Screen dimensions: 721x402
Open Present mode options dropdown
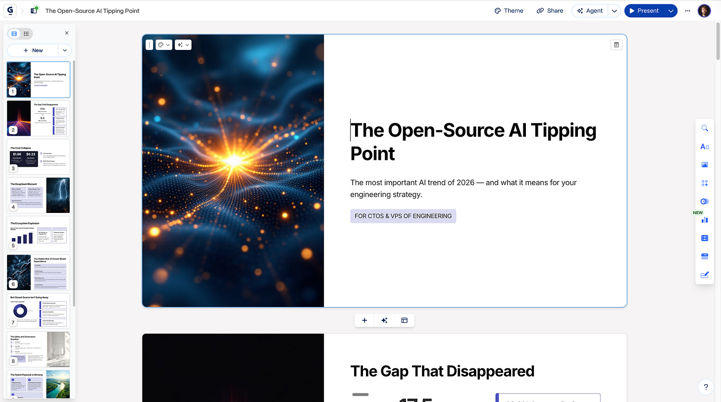pyautogui.click(x=671, y=10)
